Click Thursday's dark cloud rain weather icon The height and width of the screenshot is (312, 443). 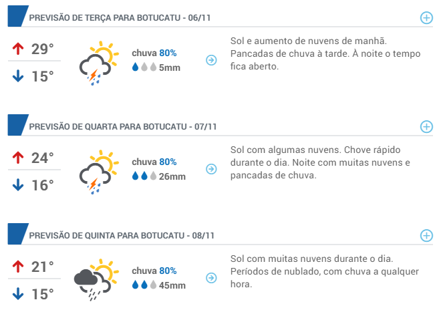click(96, 280)
